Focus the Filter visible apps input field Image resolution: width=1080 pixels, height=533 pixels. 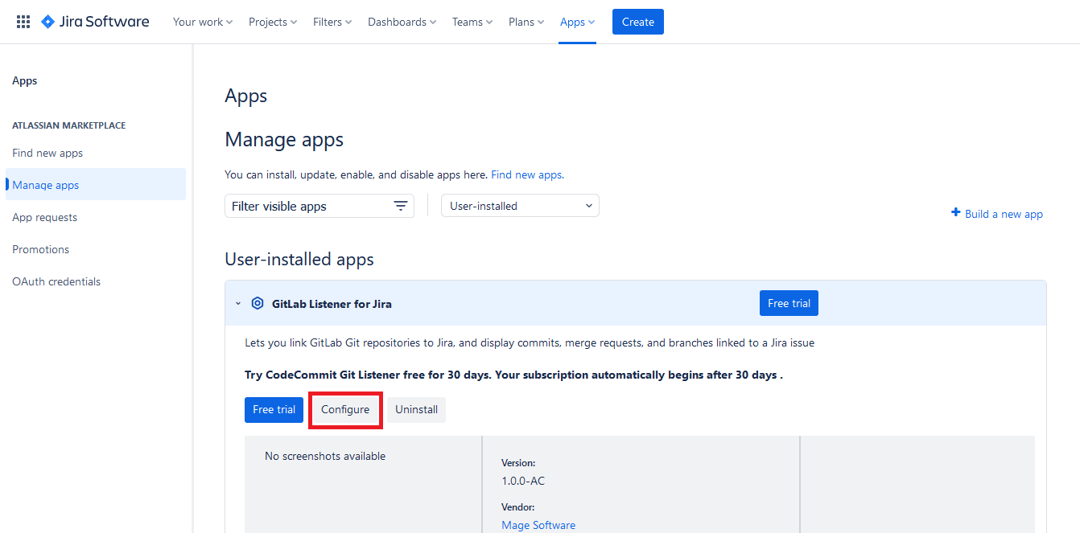click(x=319, y=206)
